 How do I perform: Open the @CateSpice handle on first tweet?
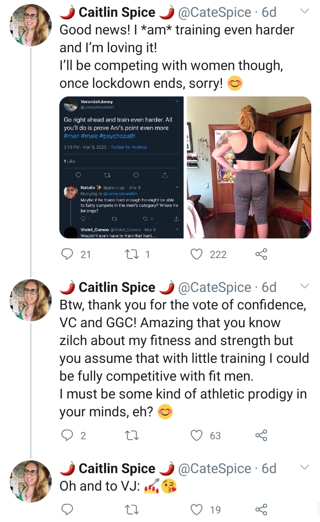(215, 12)
